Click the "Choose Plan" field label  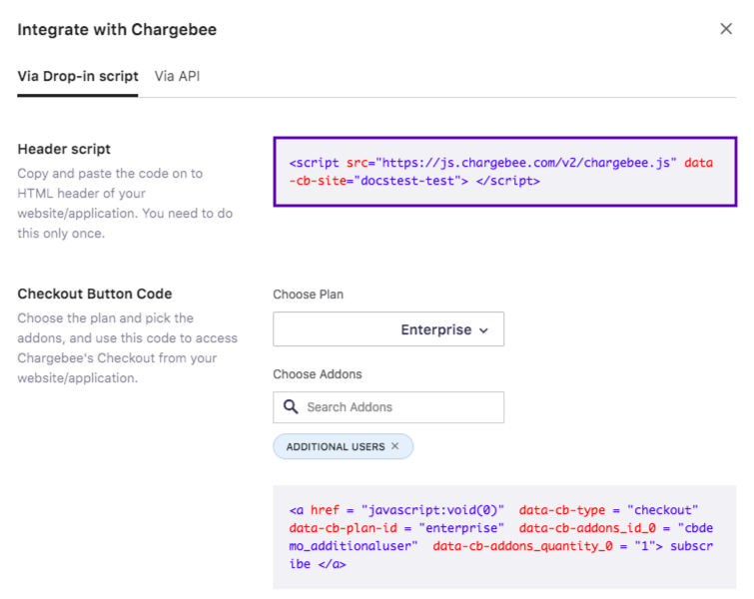[309, 295]
